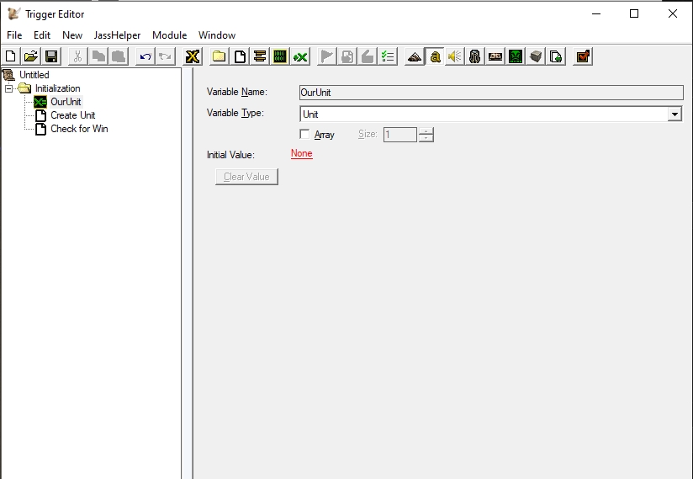Select the Untitled map root in the tree
The image size is (693, 479).
(34, 75)
